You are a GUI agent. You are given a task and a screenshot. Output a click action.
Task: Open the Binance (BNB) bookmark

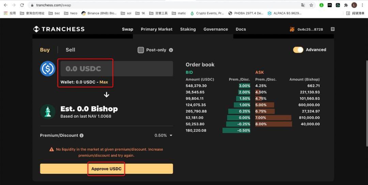click(99, 13)
